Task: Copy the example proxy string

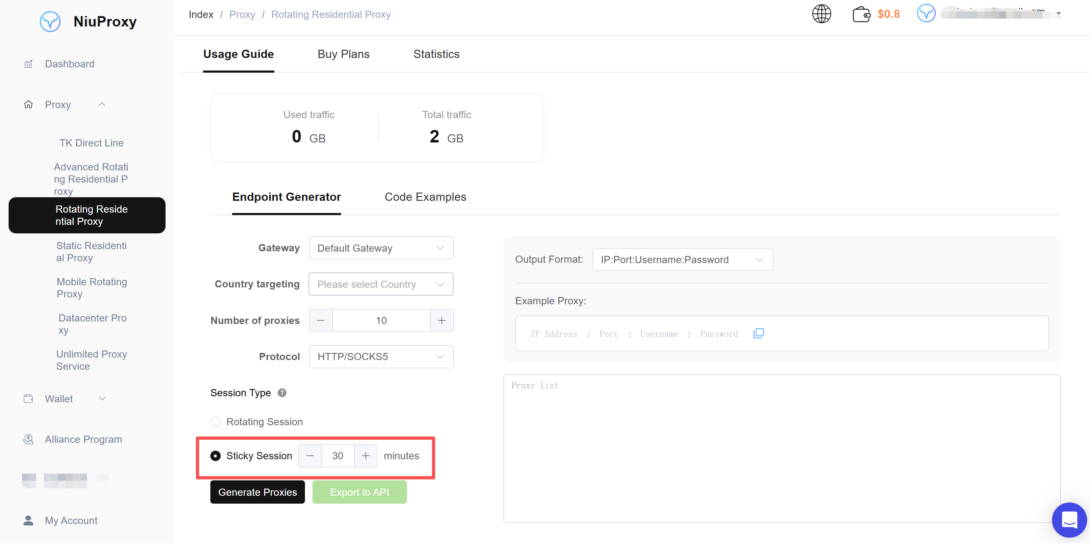Action: click(x=758, y=333)
